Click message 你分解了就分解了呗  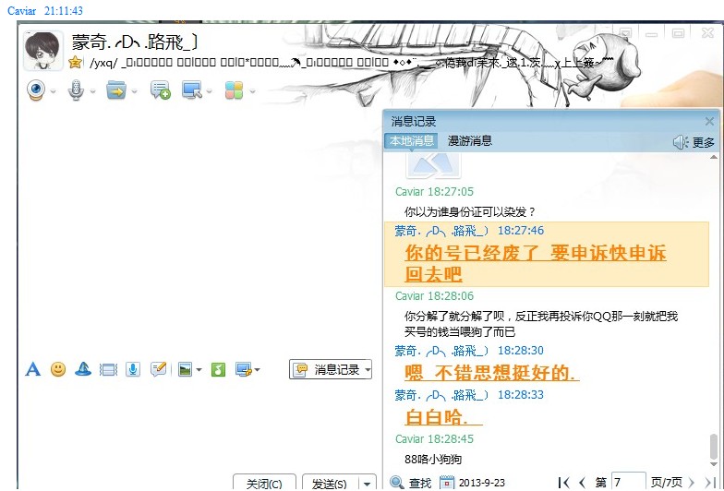(541, 324)
